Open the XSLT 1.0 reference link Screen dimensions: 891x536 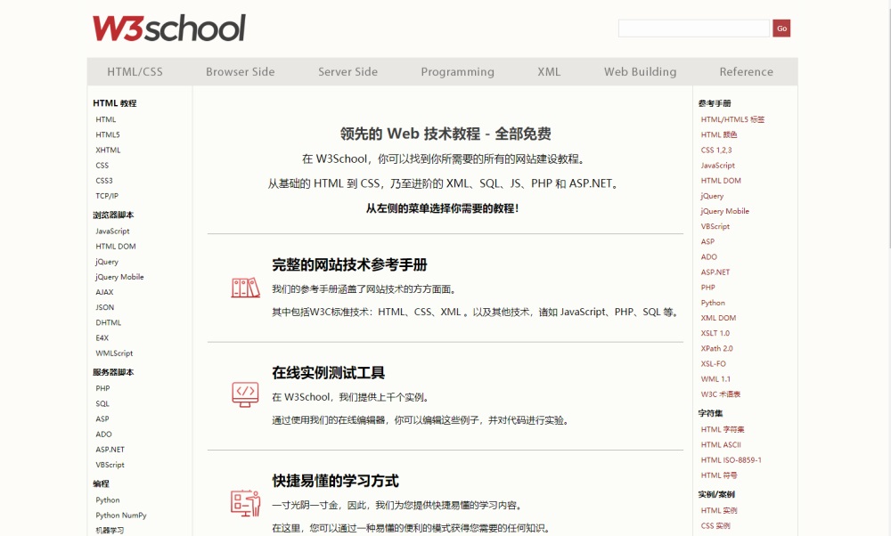pos(715,333)
